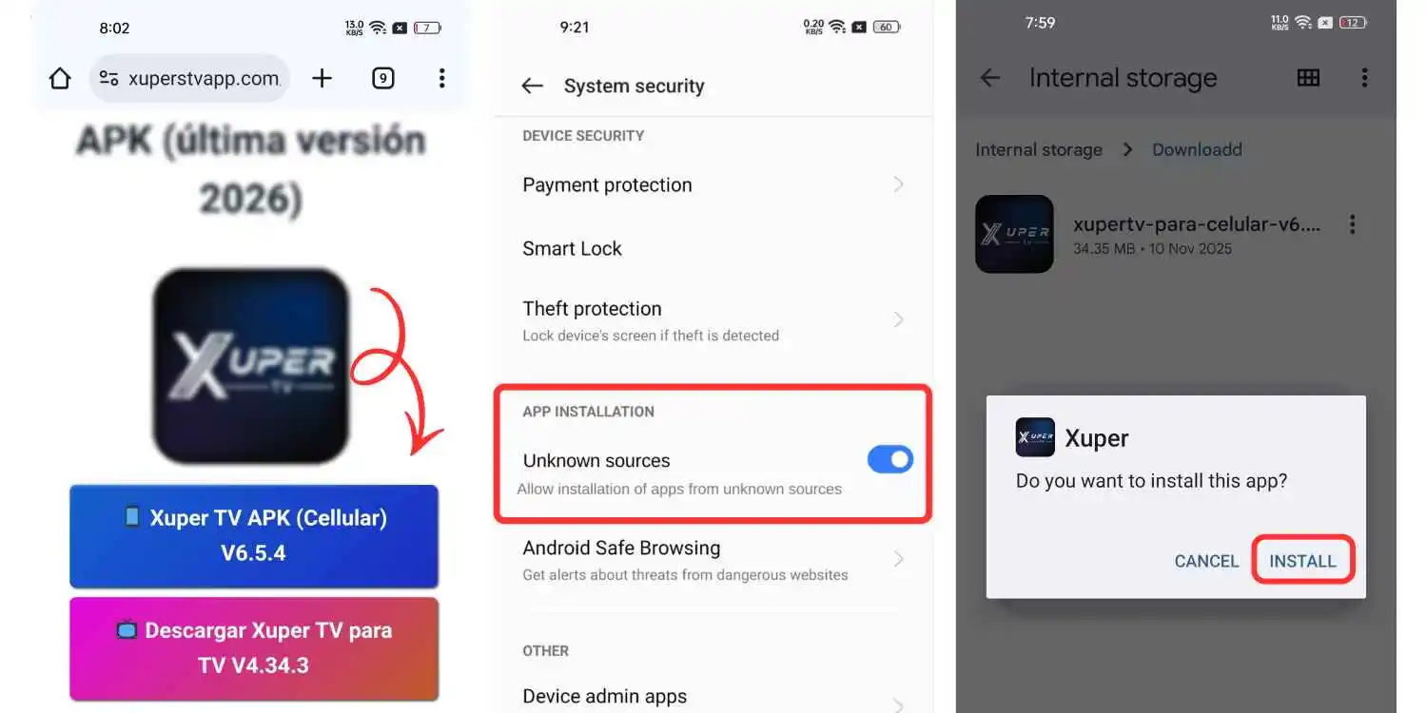
Task: Tap CANCEL in the install dialog
Action: [x=1206, y=561]
